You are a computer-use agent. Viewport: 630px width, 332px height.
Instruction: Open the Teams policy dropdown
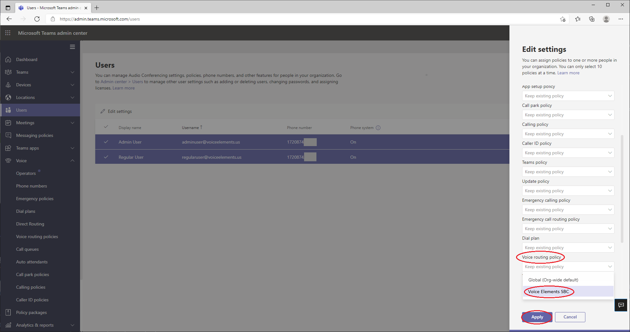568,172
